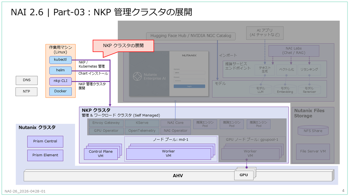
Task: Click the '推論サービス エンドポイント' label
Action: point(238,66)
